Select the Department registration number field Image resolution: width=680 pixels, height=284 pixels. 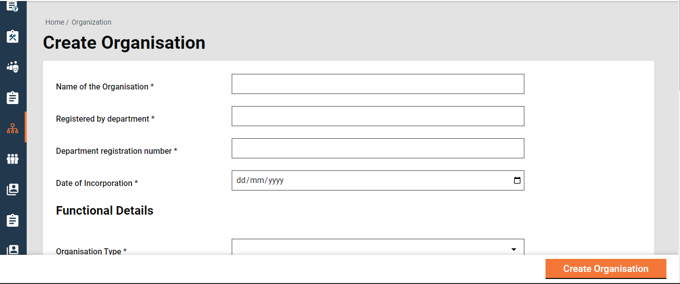click(378, 148)
